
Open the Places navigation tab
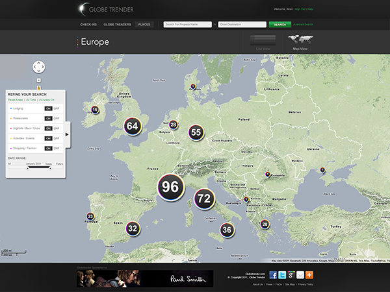[144, 24]
